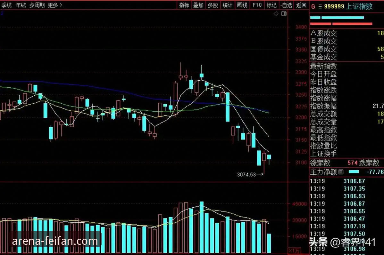Open the 多股 view

[213, 5]
